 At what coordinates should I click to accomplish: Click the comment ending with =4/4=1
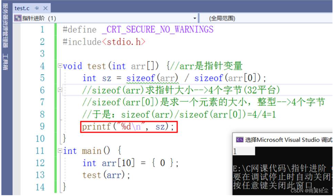[x=179, y=115]
